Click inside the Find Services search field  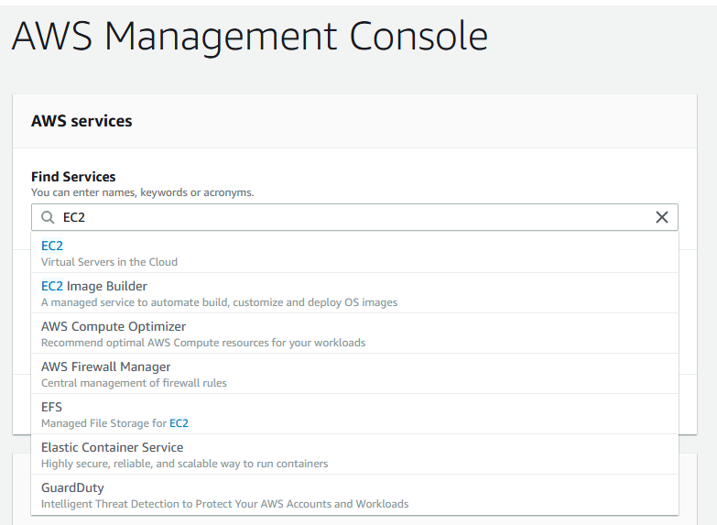click(354, 217)
